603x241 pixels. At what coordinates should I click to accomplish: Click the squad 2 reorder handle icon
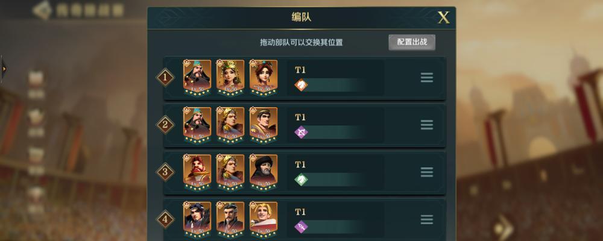click(427, 125)
